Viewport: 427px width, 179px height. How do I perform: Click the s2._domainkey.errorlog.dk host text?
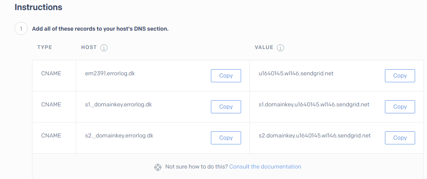point(119,136)
